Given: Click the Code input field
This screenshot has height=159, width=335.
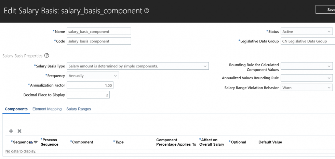Looking at the screenshot, I should pyautogui.click(x=99, y=41).
